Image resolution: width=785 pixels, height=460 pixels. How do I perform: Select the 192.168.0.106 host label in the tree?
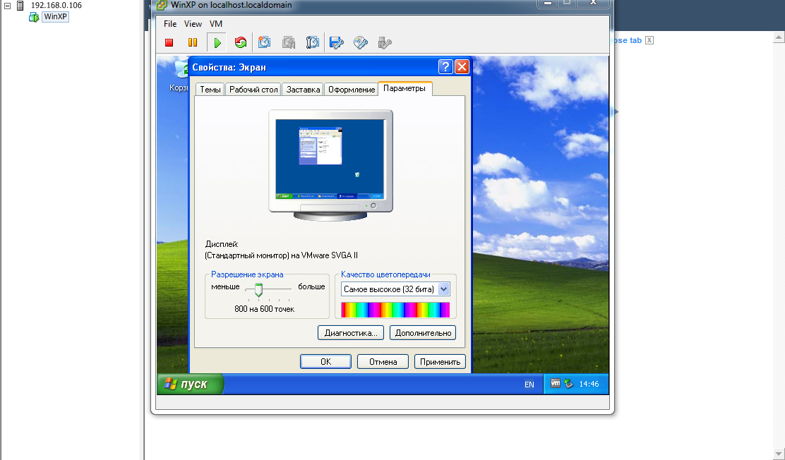[56, 5]
